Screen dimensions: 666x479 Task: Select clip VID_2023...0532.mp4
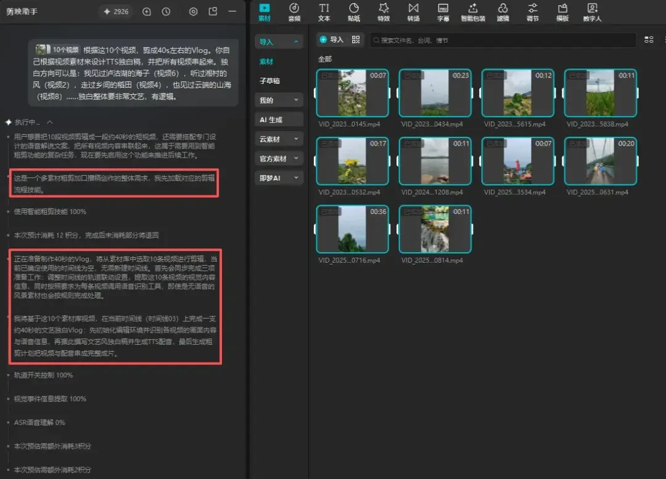click(352, 161)
